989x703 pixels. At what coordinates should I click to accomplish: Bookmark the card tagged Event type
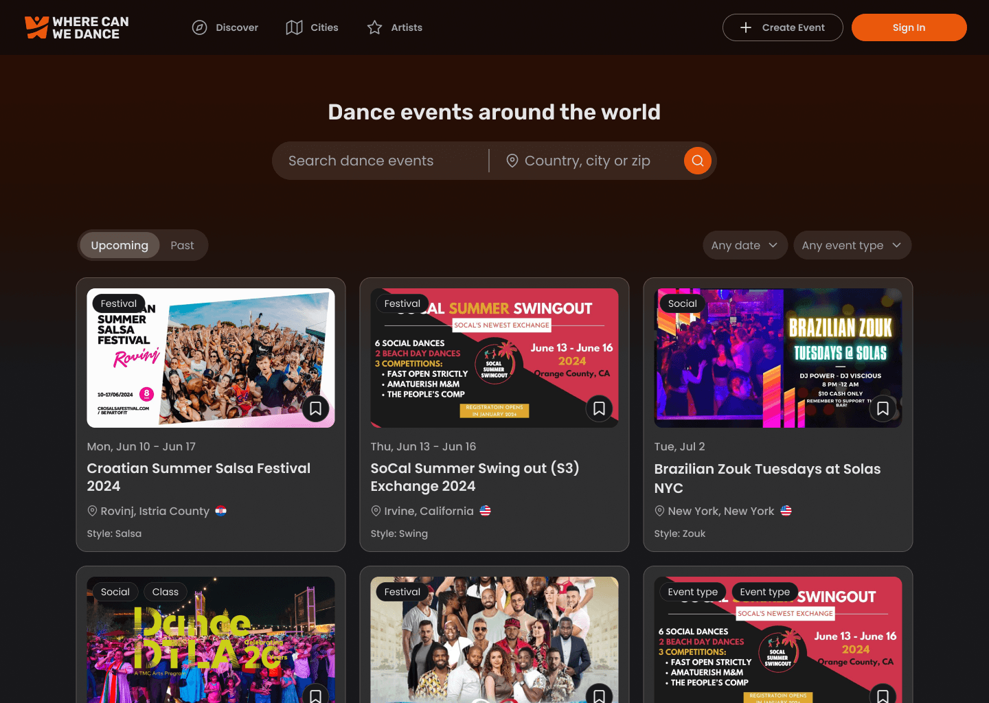click(x=883, y=695)
